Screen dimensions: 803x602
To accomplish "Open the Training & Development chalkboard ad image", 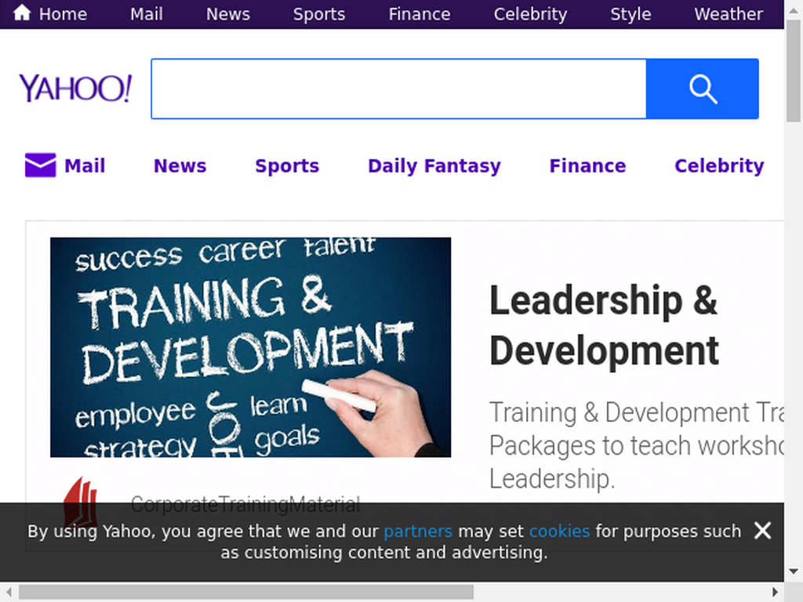I will coord(250,347).
